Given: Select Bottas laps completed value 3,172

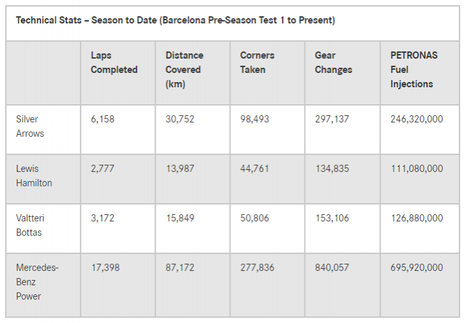Looking at the screenshot, I should [103, 218].
